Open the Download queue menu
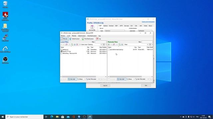Viewport: 213px width, 119px height. click(x=92, y=36)
